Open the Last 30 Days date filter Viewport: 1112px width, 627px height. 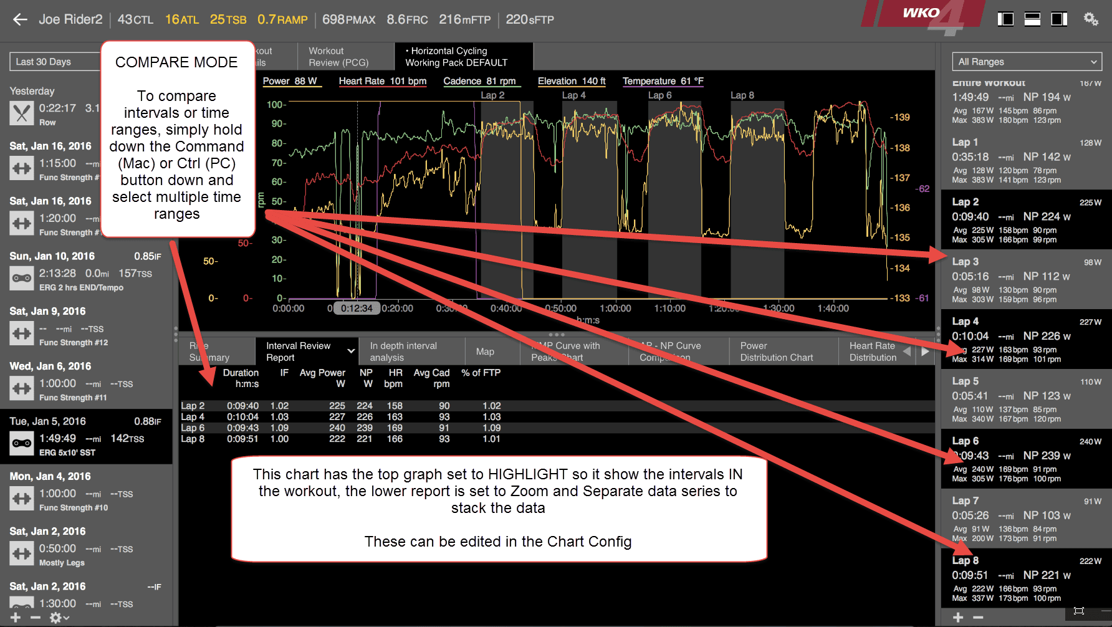point(55,62)
